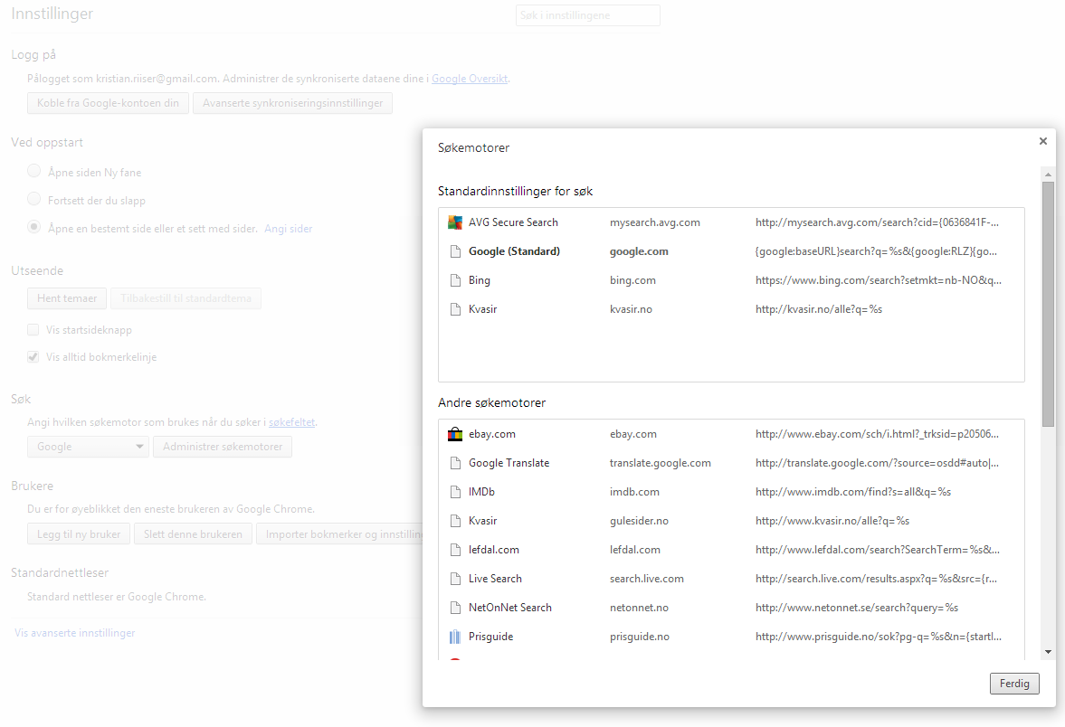
Task: Click the dialog's vertical scrollbar thumb
Action: 1048,304
